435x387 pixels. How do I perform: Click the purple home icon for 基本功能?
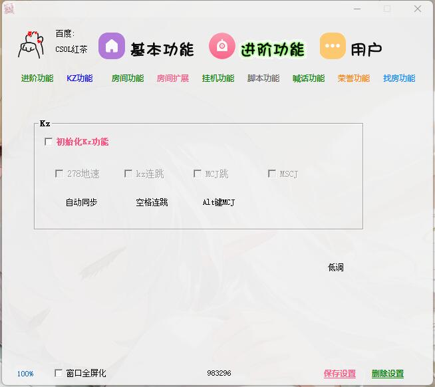[x=112, y=47]
